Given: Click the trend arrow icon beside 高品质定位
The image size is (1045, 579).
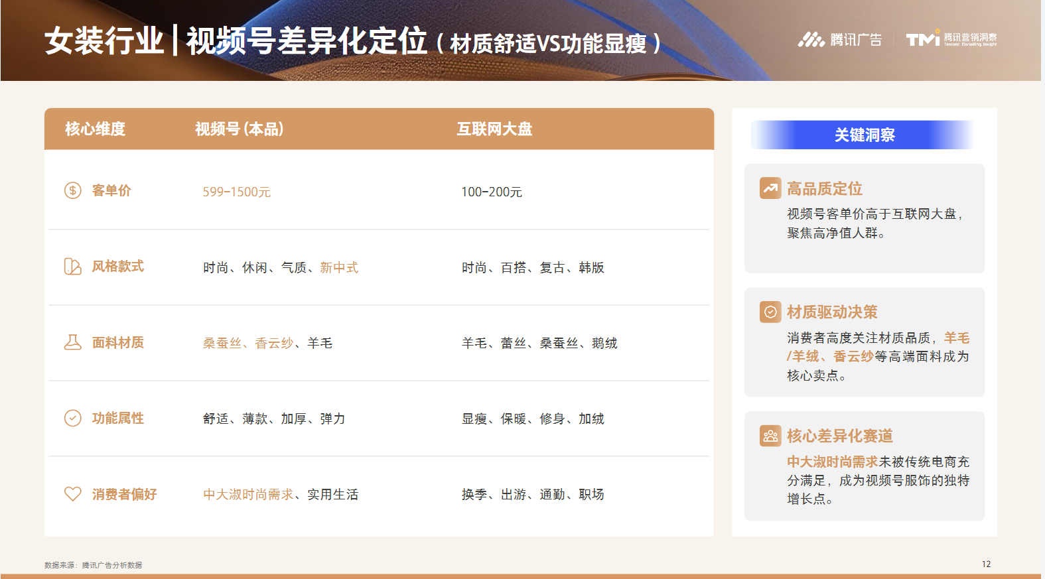Looking at the screenshot, I should 770,188.
